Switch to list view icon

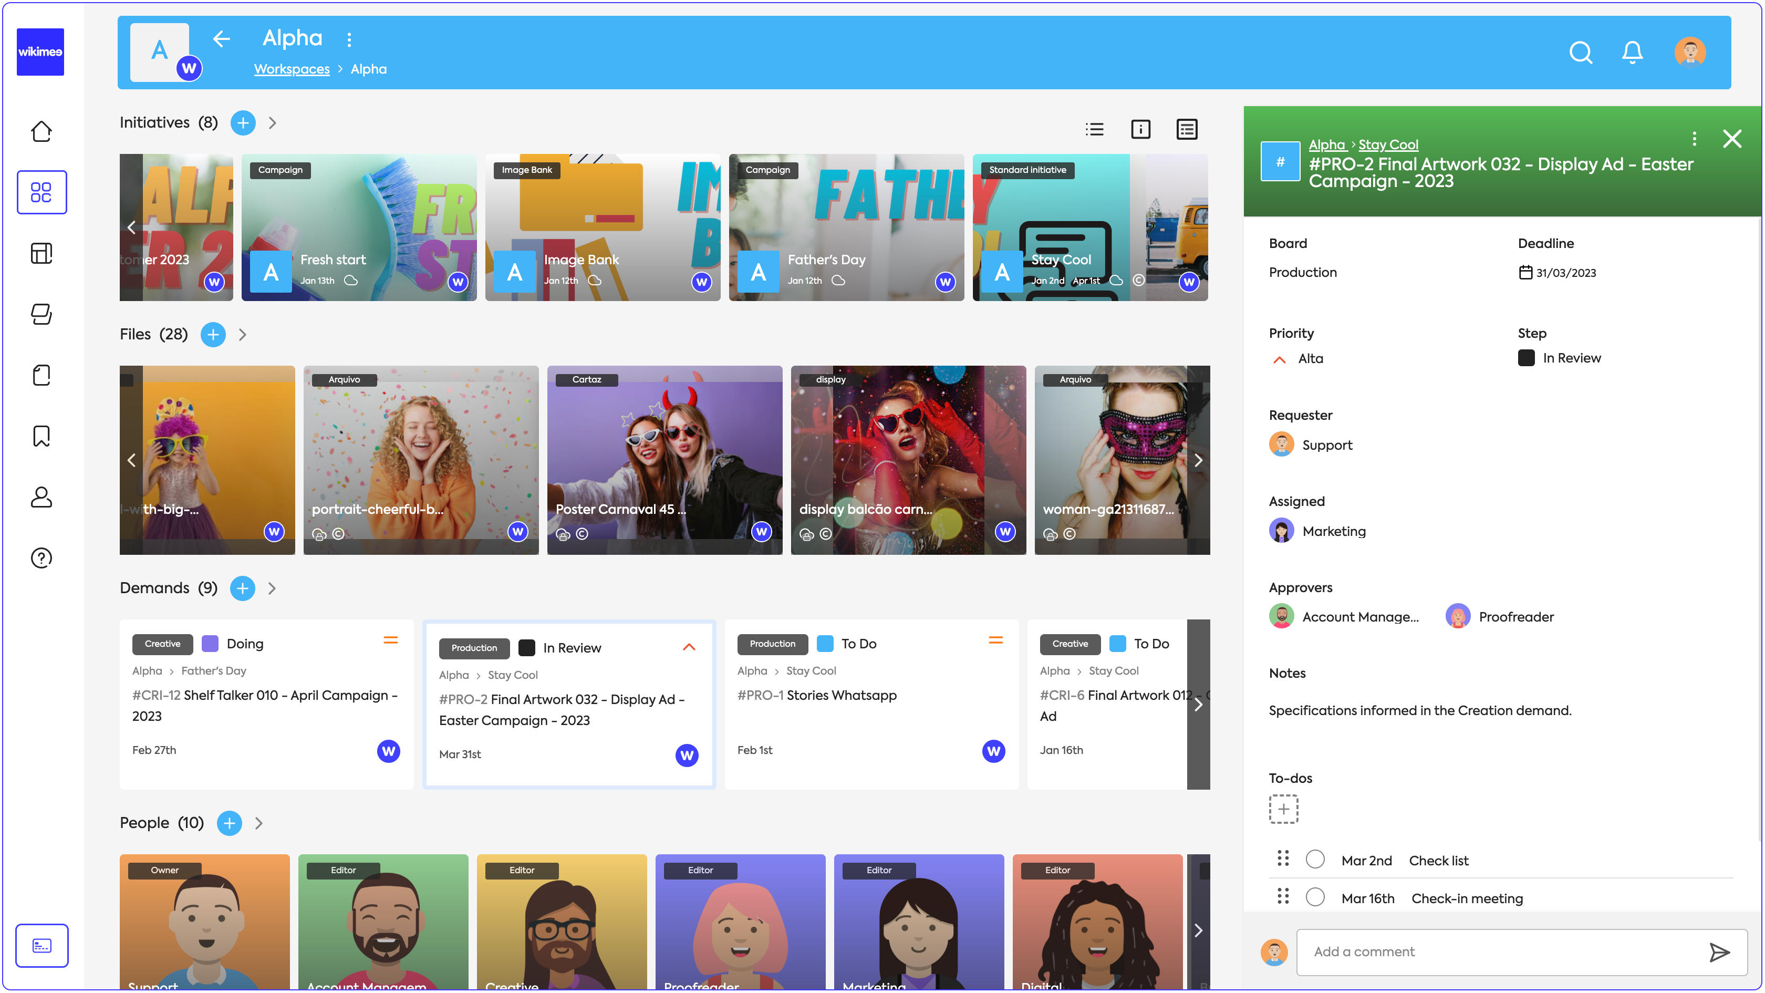[1094, 129]
